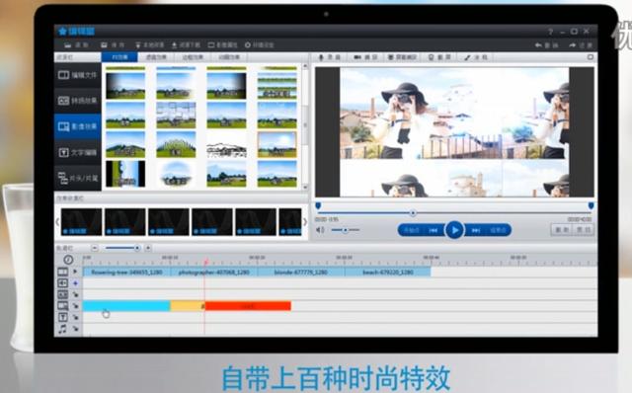
Task: Click the clock icon above the tracks
Action: tap(68, 260)
